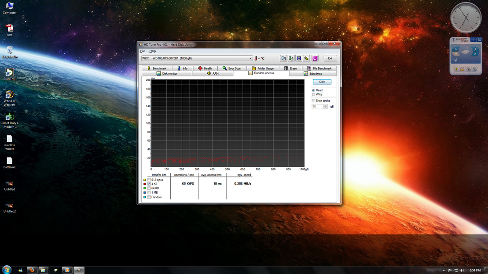This screenshot has height=274, width=488.
Task: Open the Health tab's heart icon
Action: click(201, 68)
